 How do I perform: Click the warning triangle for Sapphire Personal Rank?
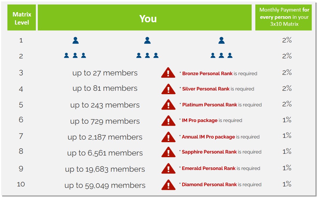pos(168,152)
